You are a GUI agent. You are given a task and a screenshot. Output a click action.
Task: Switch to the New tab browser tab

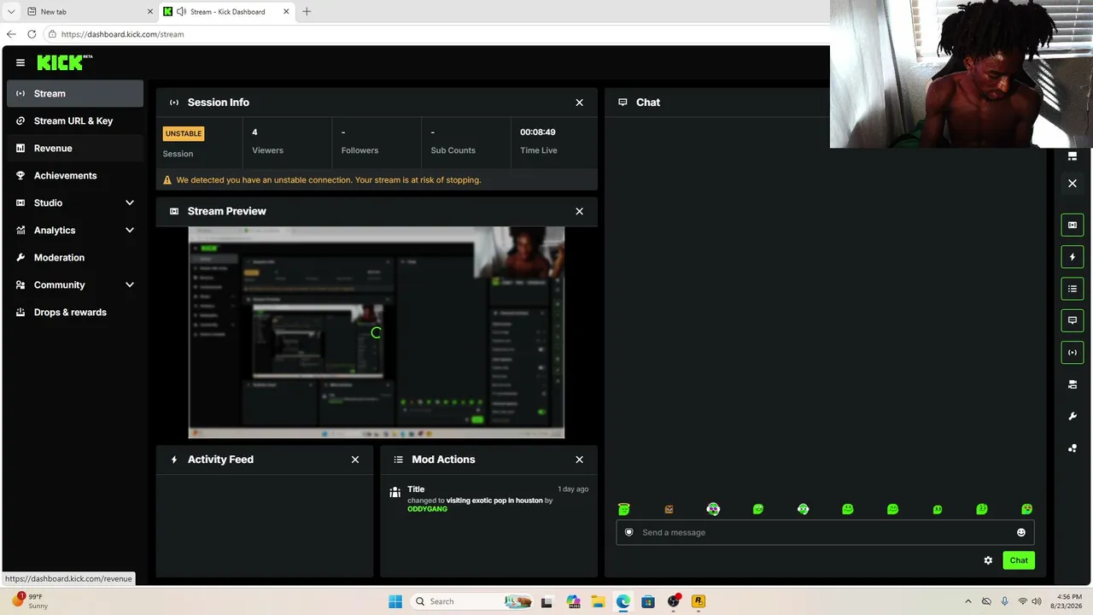[89, 12]
